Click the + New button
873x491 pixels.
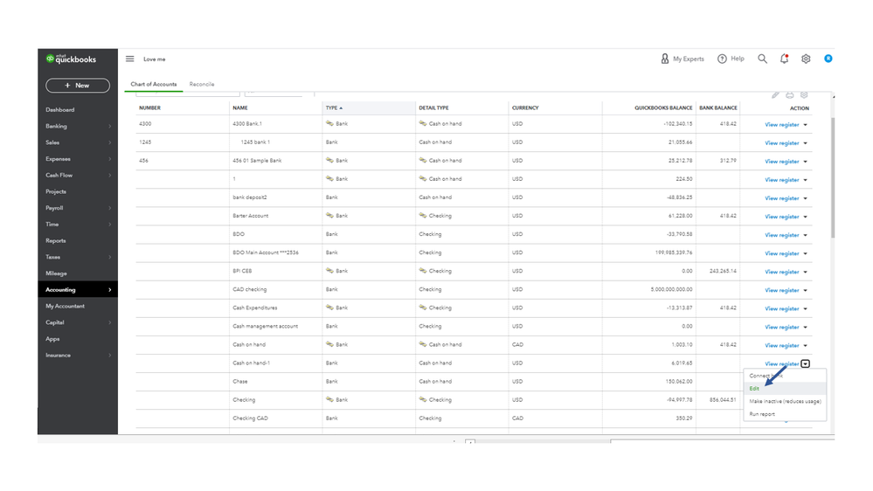(x=78, y=86)
